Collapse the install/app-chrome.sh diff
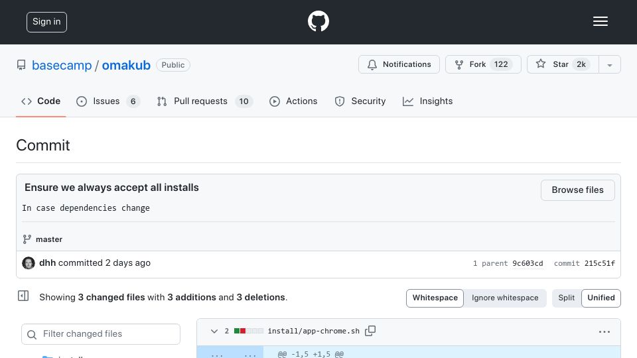Viewport: 637px width, 358px height. point(214,331)
